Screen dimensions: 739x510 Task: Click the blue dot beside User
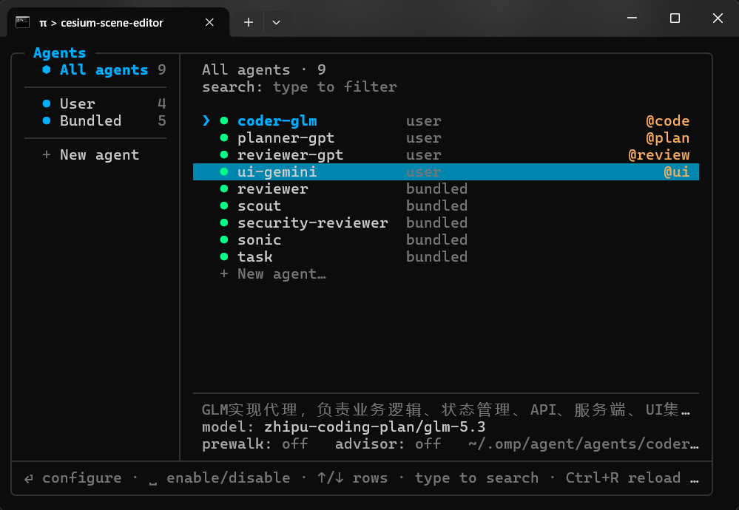[46, 103]
